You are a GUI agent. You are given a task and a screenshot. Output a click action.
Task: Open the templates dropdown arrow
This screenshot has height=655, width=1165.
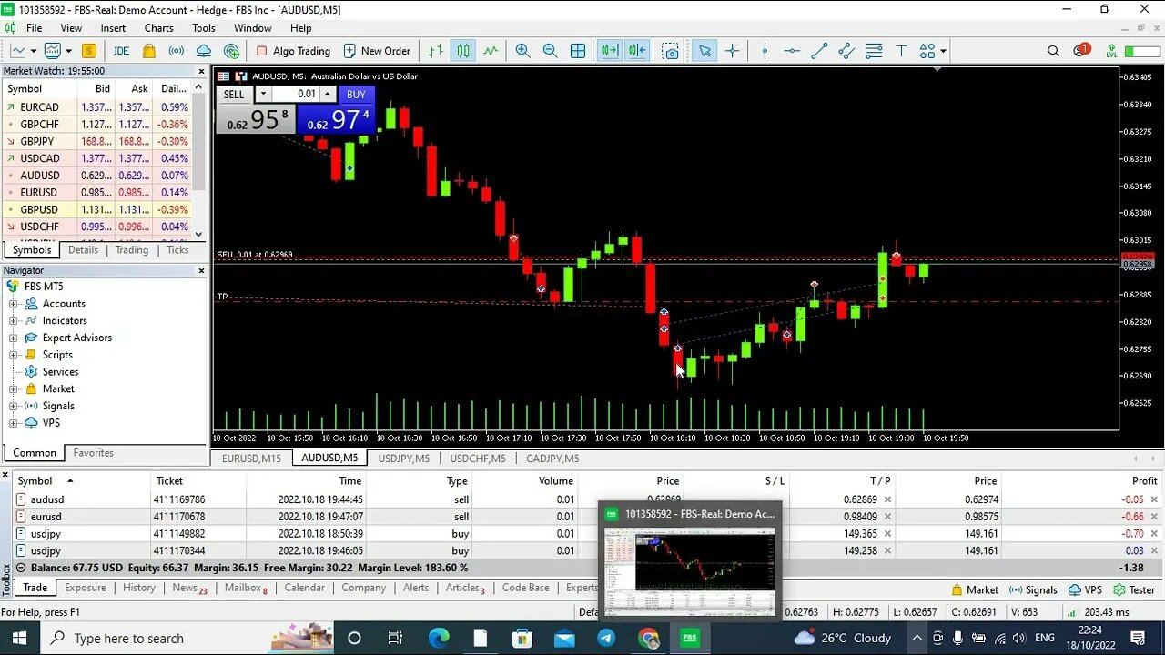[68, 51]
